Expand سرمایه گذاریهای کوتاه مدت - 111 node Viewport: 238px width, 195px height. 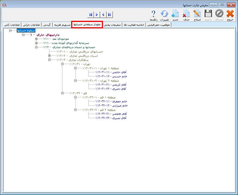36,43
